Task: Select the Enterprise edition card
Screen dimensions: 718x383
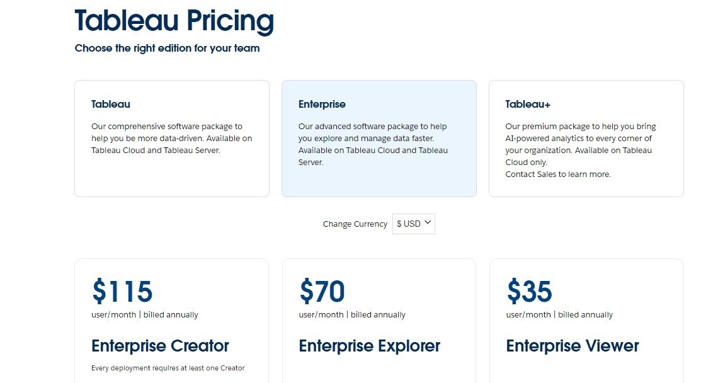Action: pyautogui.click(x=379, y=138)
